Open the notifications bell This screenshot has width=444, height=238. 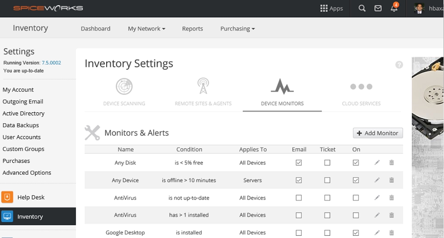click(x=394, y=8)
